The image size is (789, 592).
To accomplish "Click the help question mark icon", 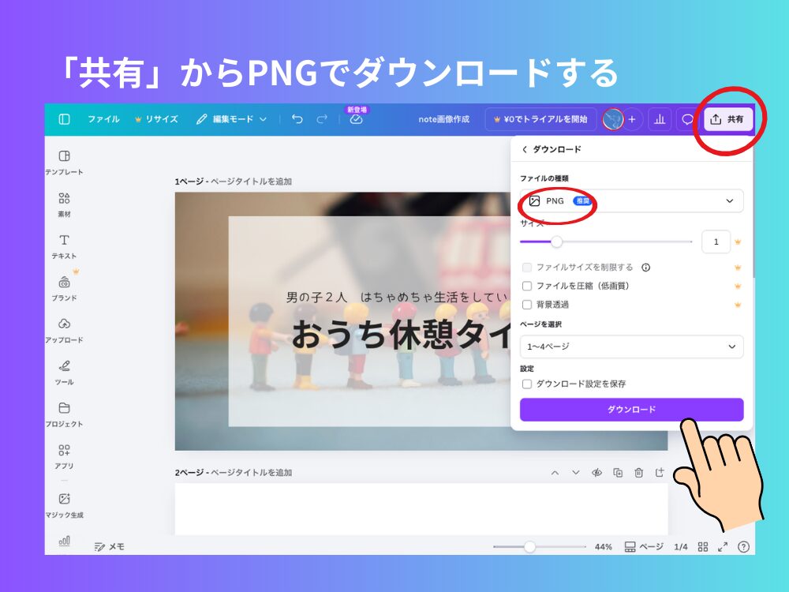I will 743,546.
